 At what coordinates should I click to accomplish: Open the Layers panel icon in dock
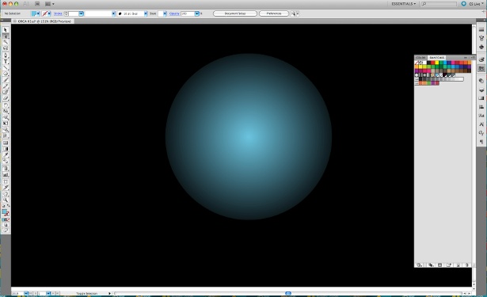(x=481, y=89)
